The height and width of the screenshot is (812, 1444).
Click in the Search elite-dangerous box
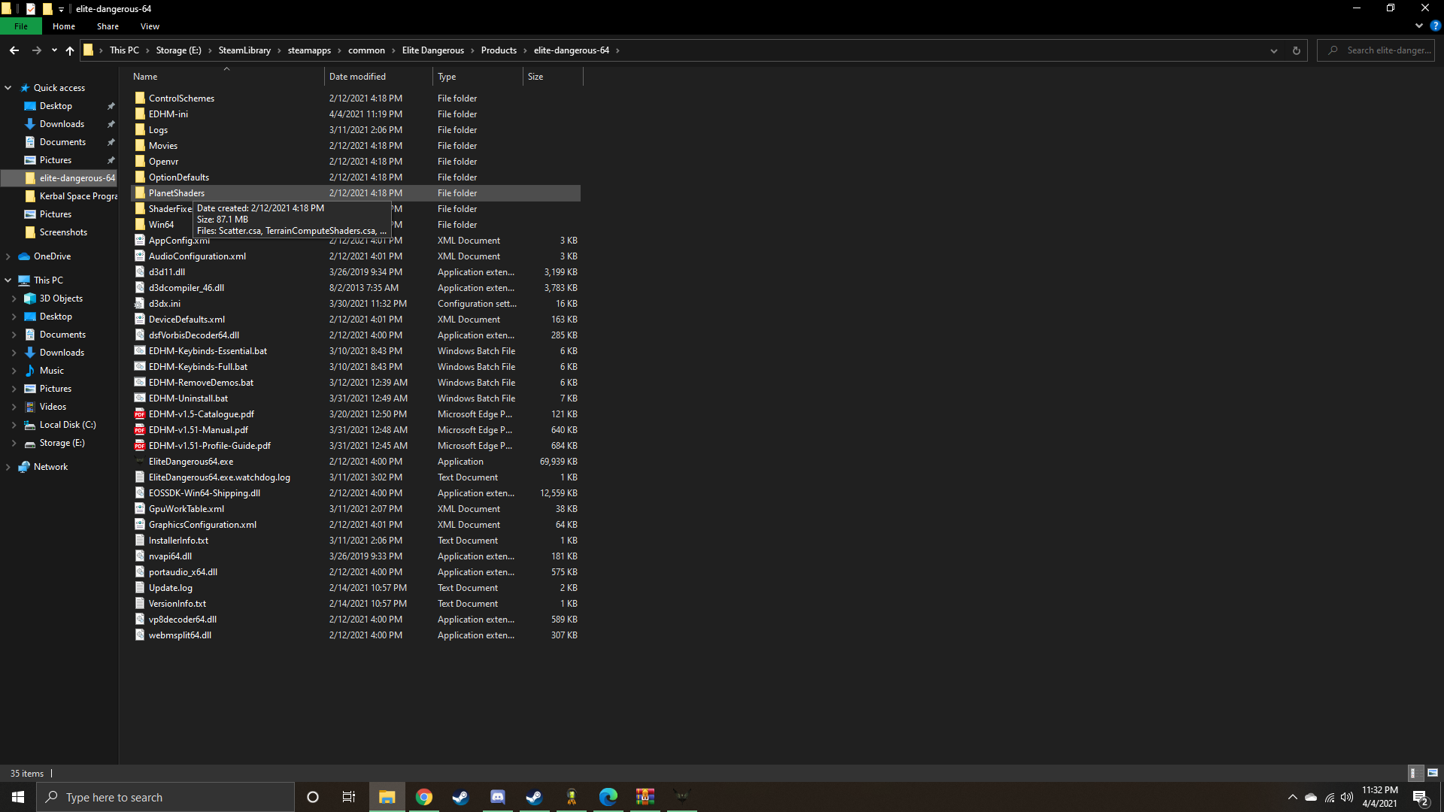1376,50
